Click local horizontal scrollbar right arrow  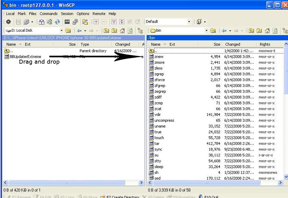point(141,182)
